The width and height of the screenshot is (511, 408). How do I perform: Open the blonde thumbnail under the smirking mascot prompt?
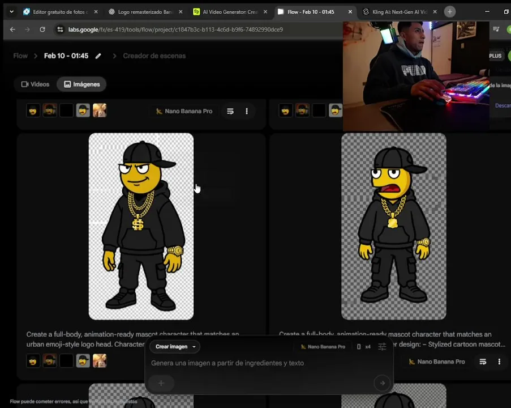(100, 361)
